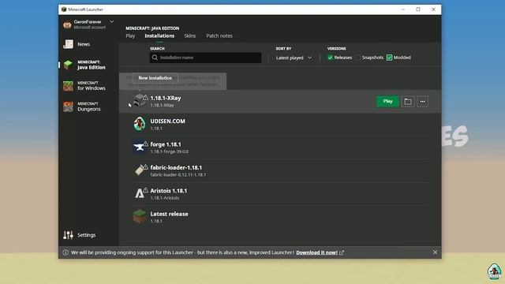Click the MINECRAFT: JAVA EDITION heading

152,28
